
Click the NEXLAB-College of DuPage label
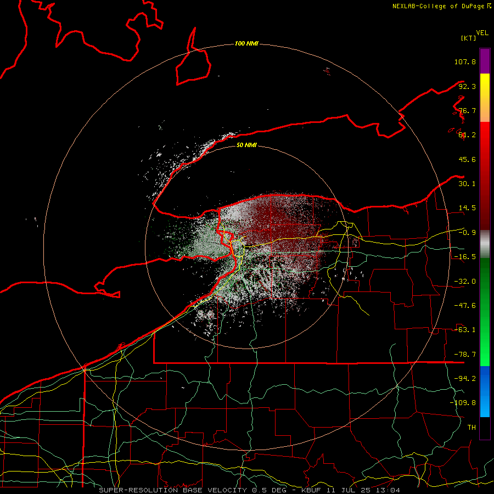click(439, 6)
